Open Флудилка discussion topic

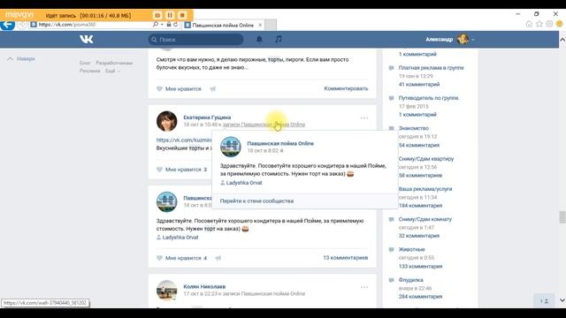(410, 280)
